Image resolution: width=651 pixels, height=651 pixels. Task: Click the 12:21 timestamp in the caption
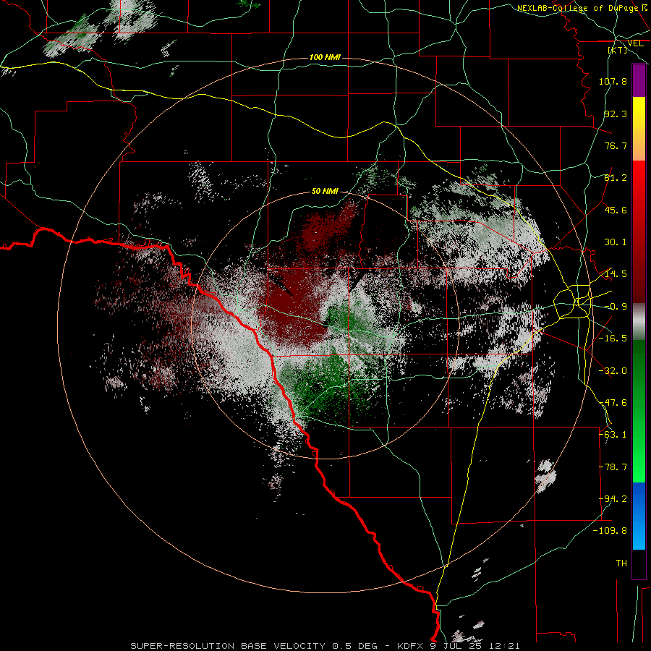pos(503,646)
